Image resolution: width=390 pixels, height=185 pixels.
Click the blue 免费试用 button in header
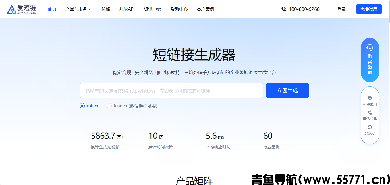coord(369,9)
